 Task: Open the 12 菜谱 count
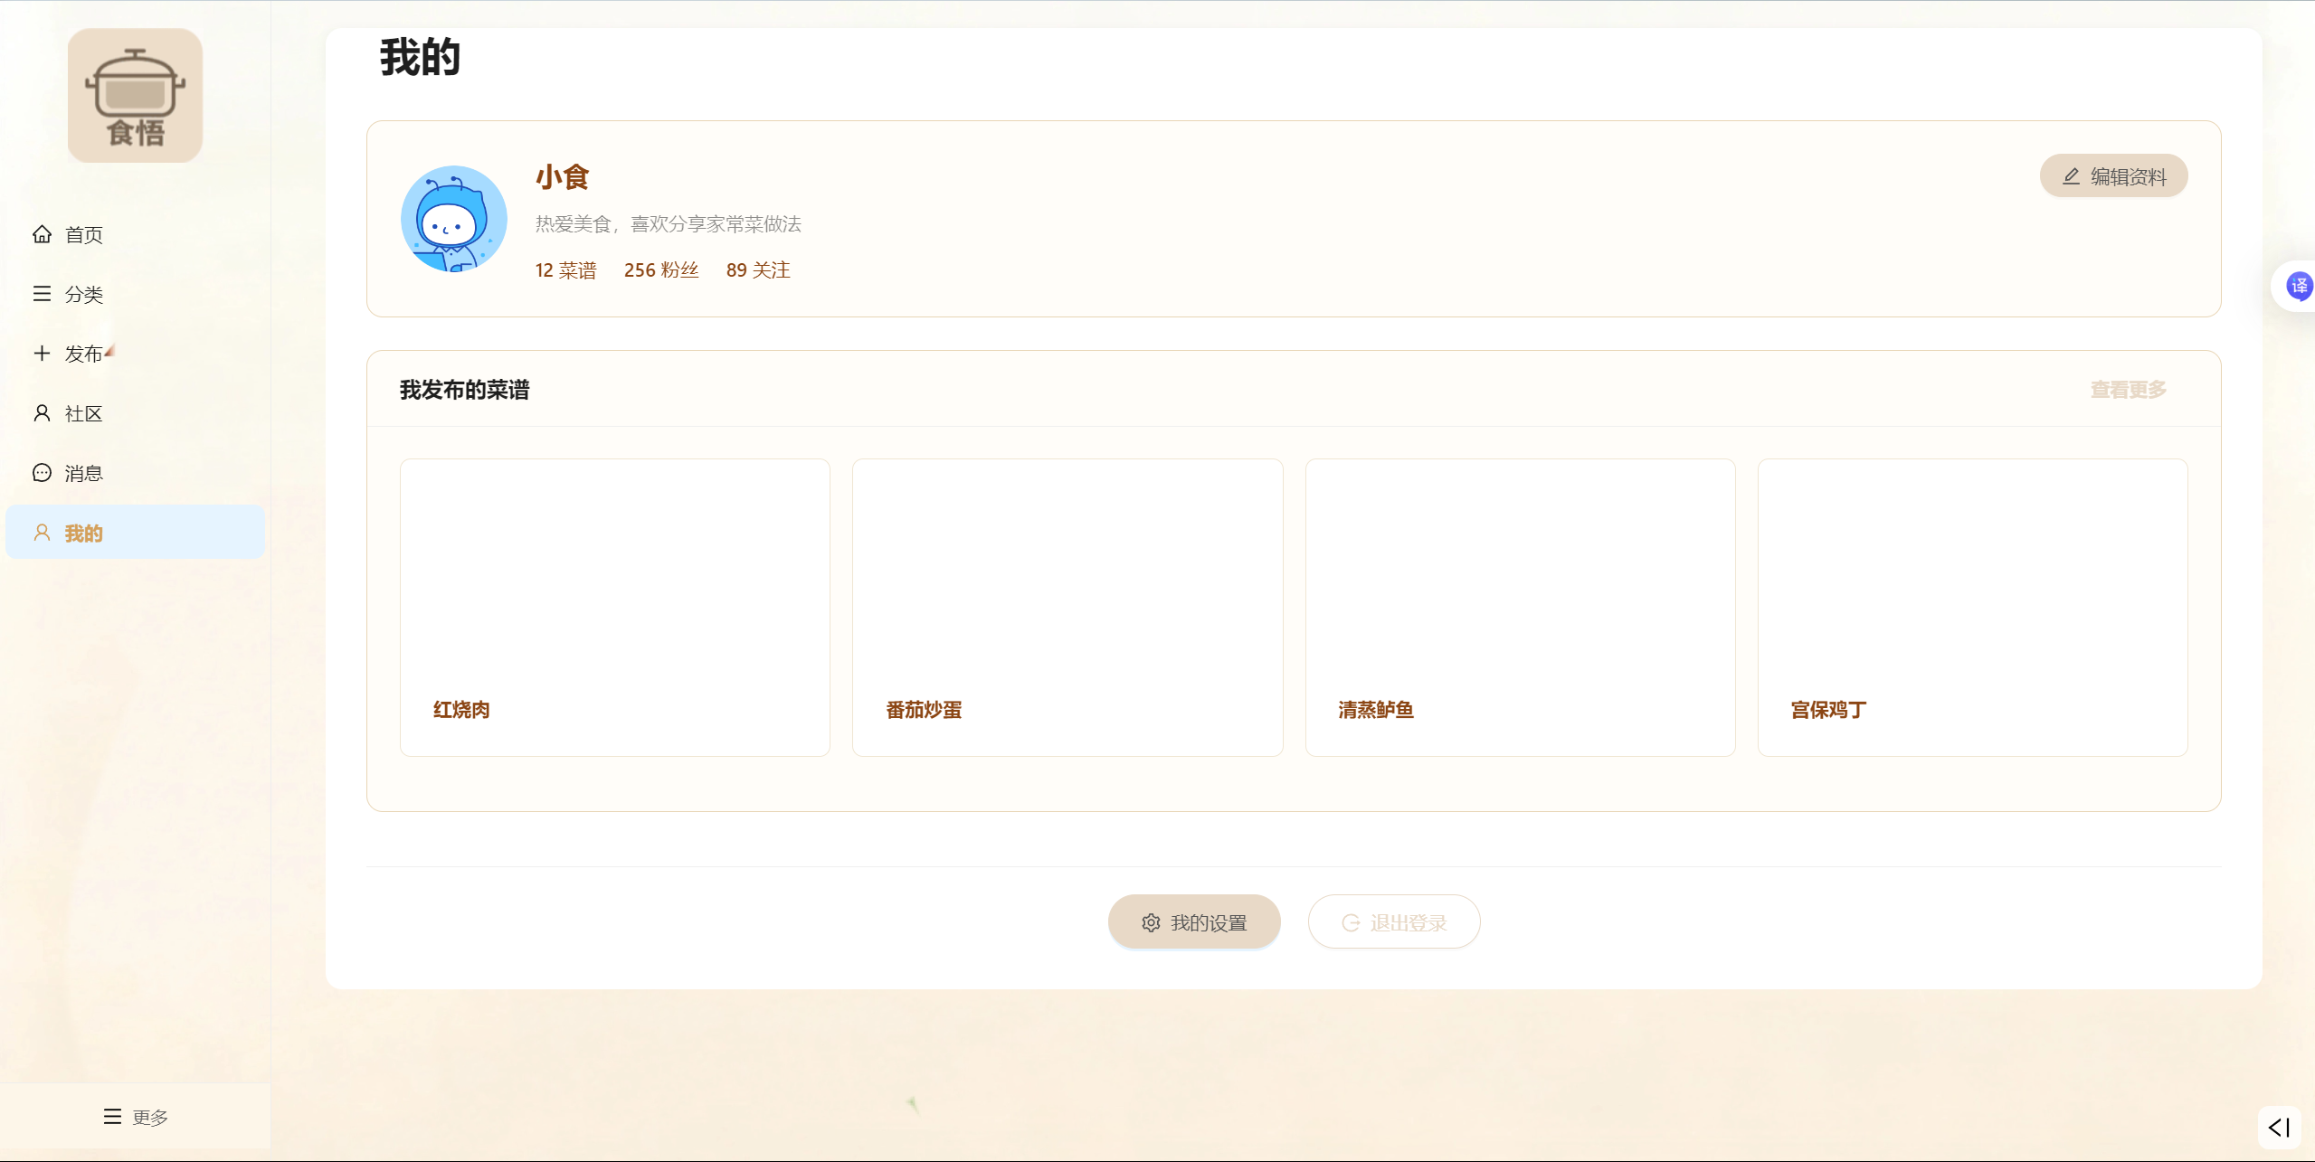[x=565, y=270]
